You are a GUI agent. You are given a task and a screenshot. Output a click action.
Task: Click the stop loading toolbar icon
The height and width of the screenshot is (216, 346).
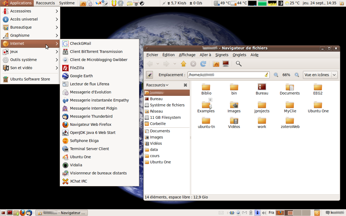pos(193,64)
